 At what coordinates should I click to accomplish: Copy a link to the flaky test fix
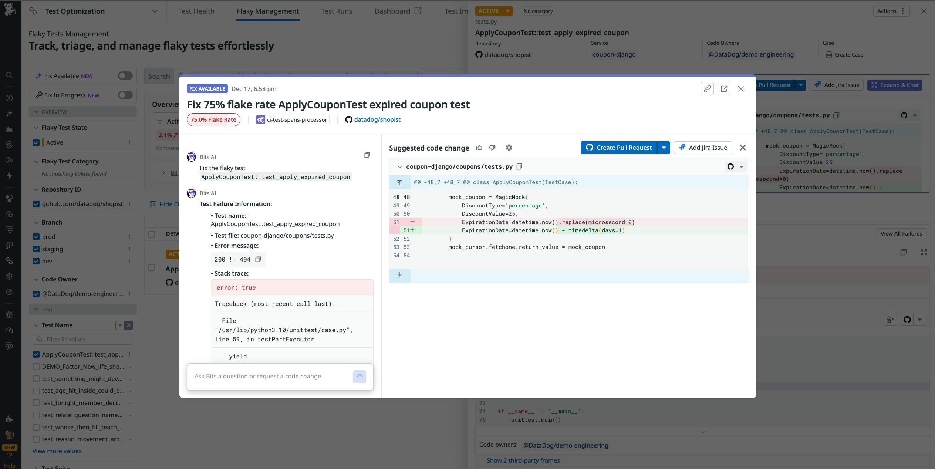click(707, 89)
